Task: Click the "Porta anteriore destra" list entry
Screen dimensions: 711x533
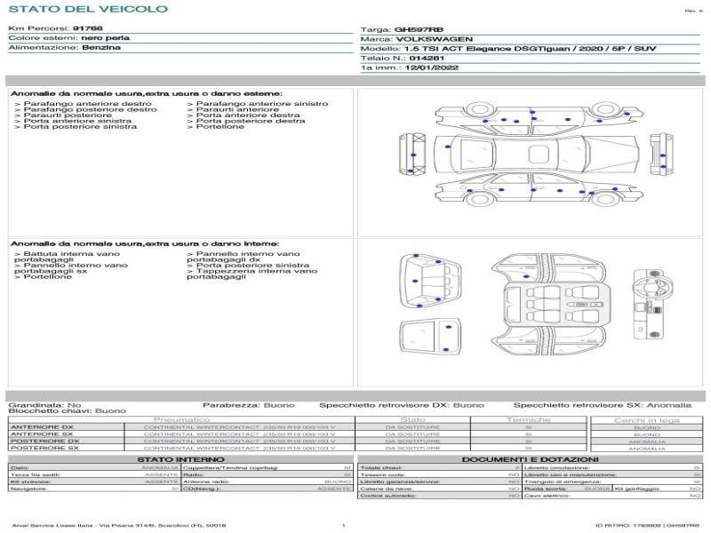Action: coord(244,115)
